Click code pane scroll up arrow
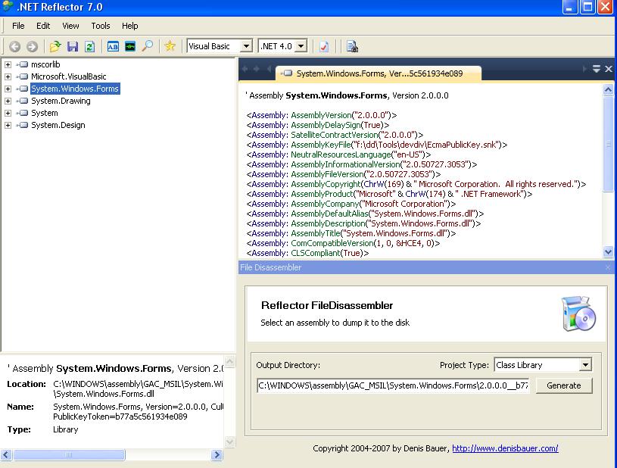The height and width of the screenshot is (468, 617). pos(608,90)
